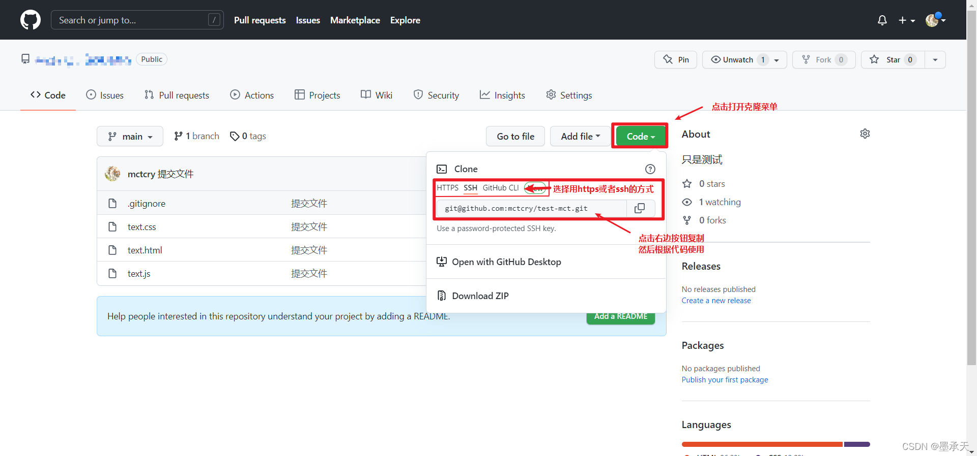
Task: Click the git@github.com clone URL field
Action: pos(532,208)
